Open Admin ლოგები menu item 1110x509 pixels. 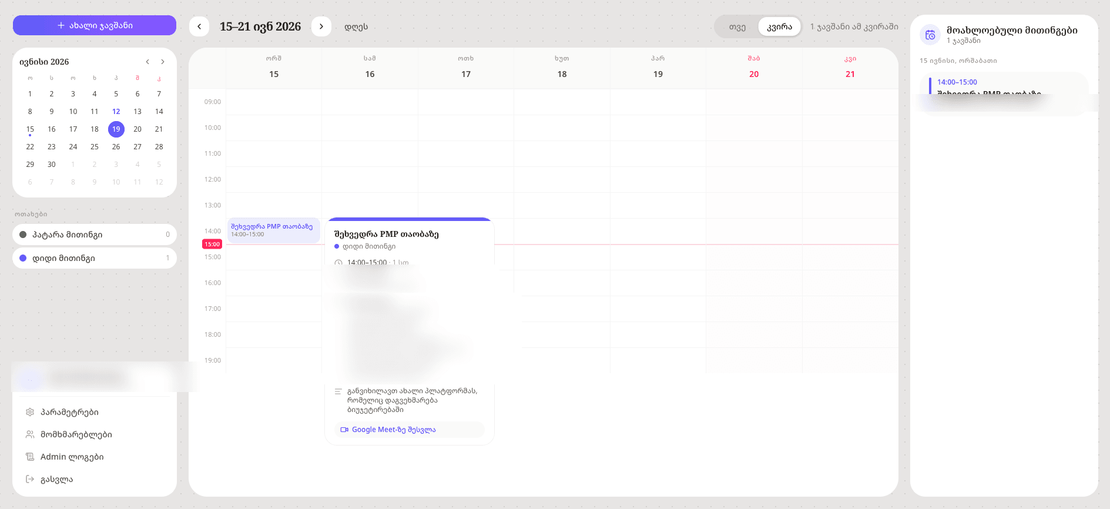pyautogui.click(x=95, y=457)
